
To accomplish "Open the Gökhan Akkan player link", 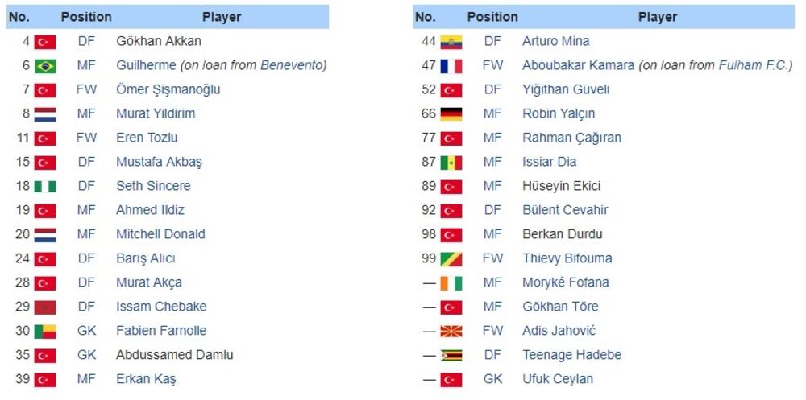I will (159, 41).
